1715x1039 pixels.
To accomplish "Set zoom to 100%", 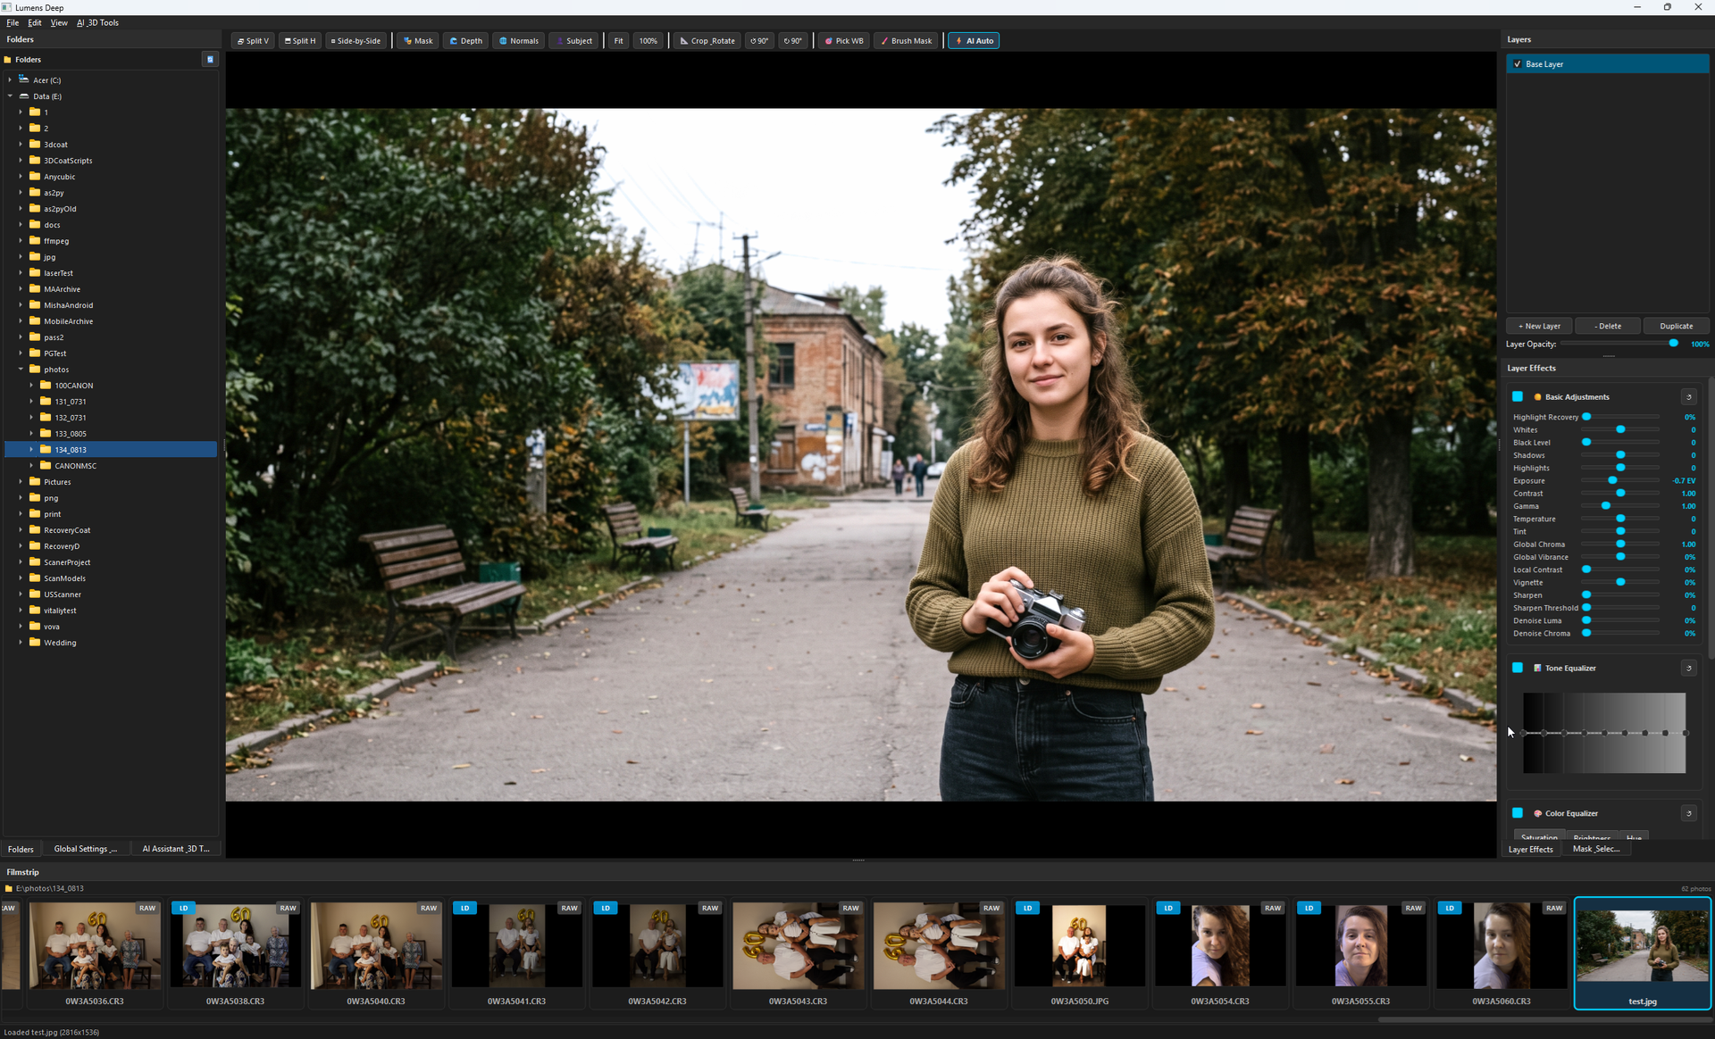I will [648, 41].
